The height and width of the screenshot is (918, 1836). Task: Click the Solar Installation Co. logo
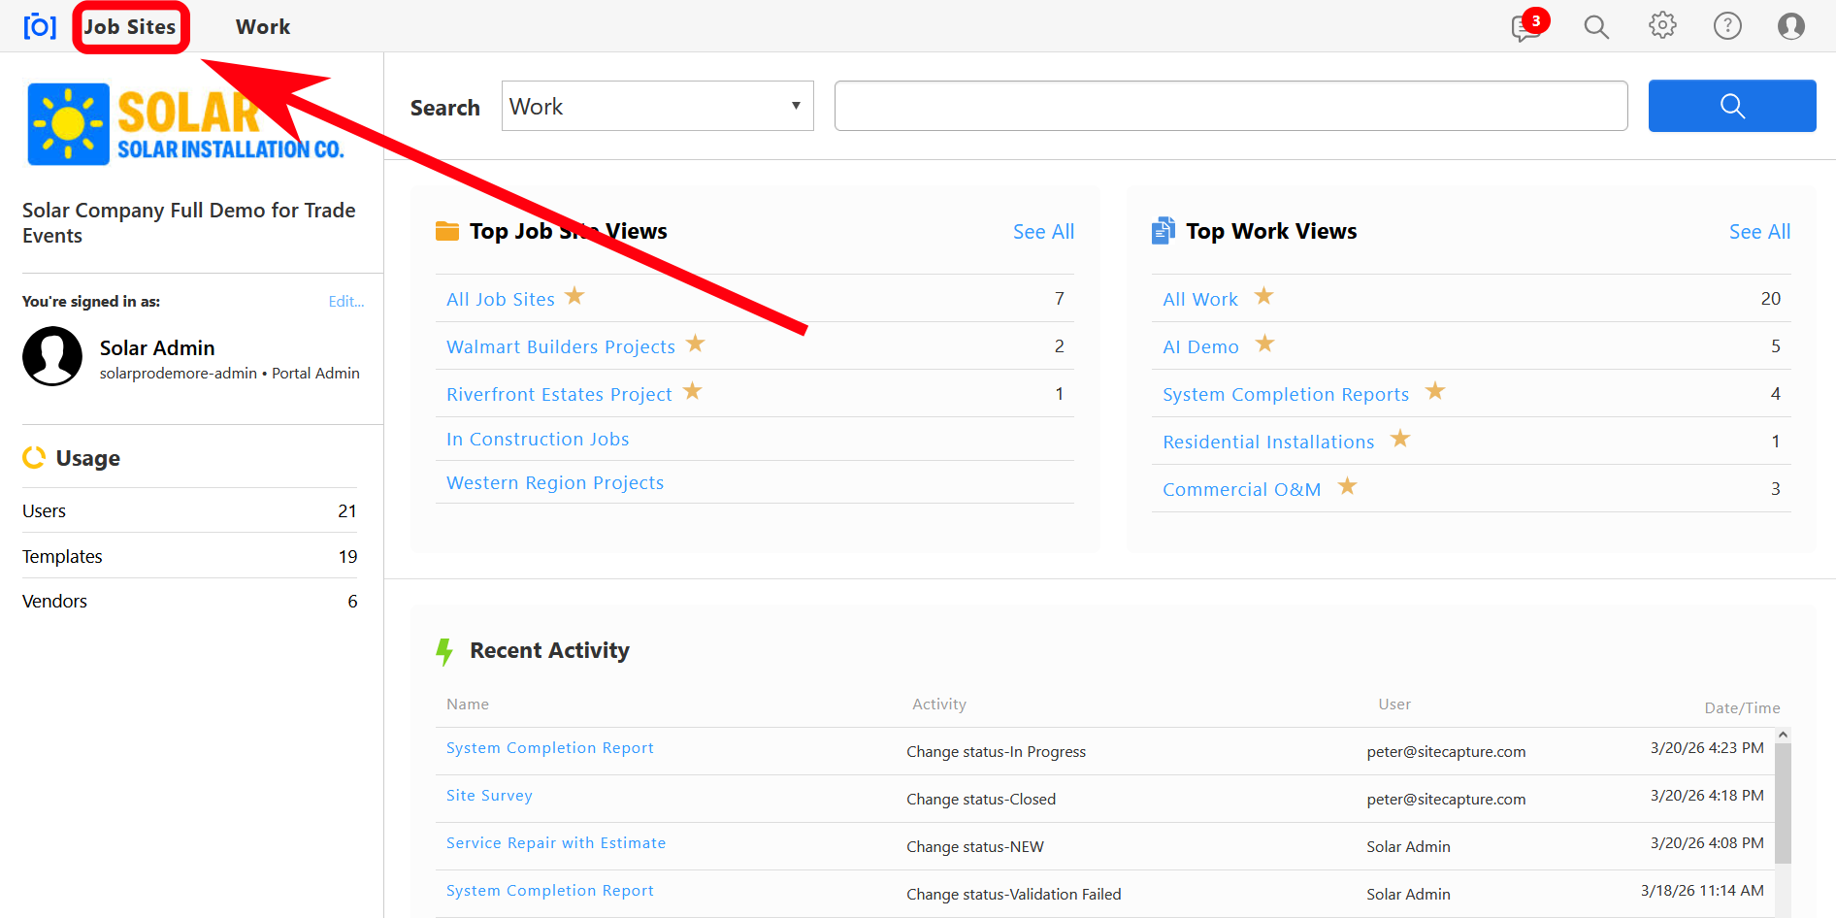(186, 125)
